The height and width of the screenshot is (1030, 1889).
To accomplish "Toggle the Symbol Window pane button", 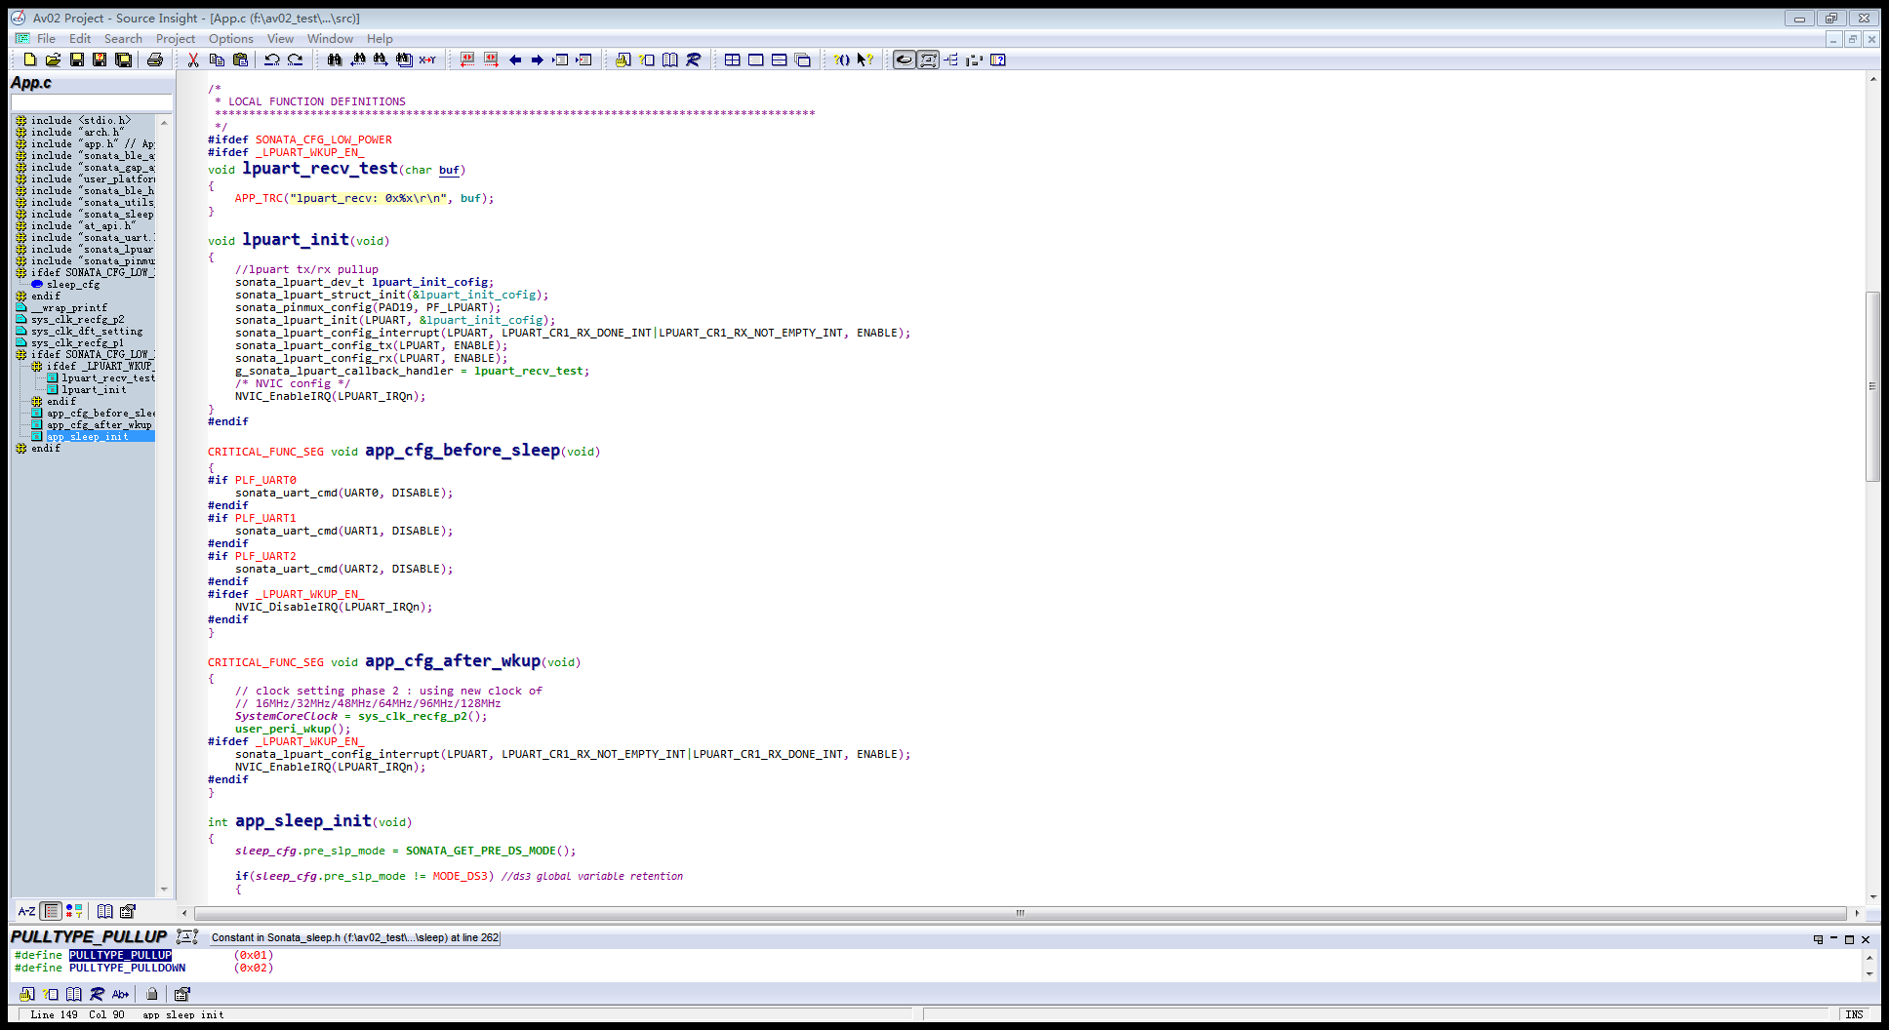I will pyautogui.click(x=904, y=59).
